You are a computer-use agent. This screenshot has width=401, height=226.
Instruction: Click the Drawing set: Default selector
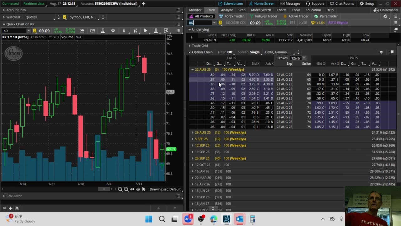click(x=165, y=189)
